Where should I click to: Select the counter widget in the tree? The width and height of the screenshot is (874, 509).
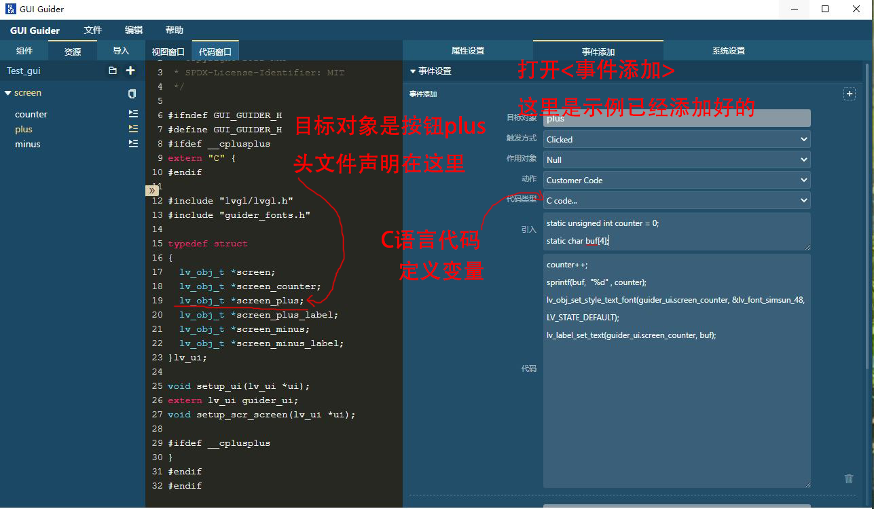31,114
